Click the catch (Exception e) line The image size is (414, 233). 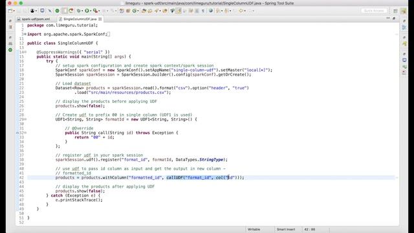coord(73,195)
